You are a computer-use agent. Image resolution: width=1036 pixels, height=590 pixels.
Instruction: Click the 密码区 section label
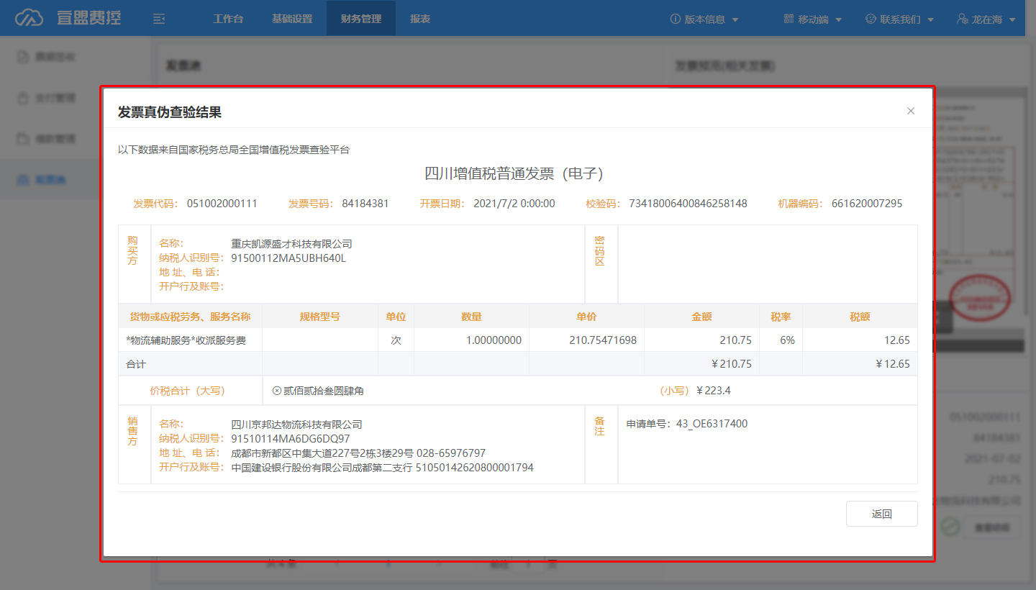[x=599, y=251]
